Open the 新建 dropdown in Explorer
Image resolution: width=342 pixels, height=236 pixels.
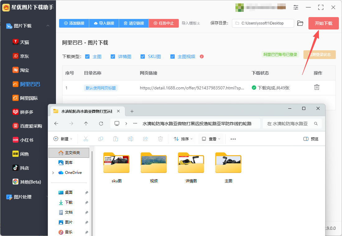tap(63, 139)
